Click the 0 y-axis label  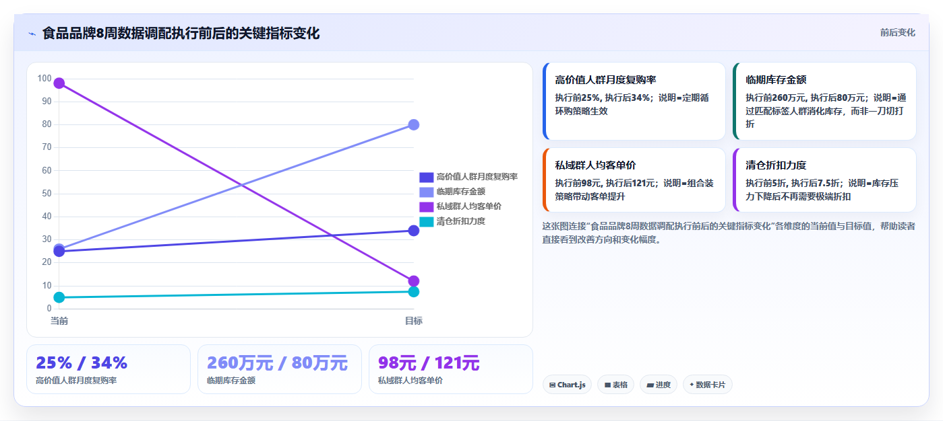coord(49,309)
